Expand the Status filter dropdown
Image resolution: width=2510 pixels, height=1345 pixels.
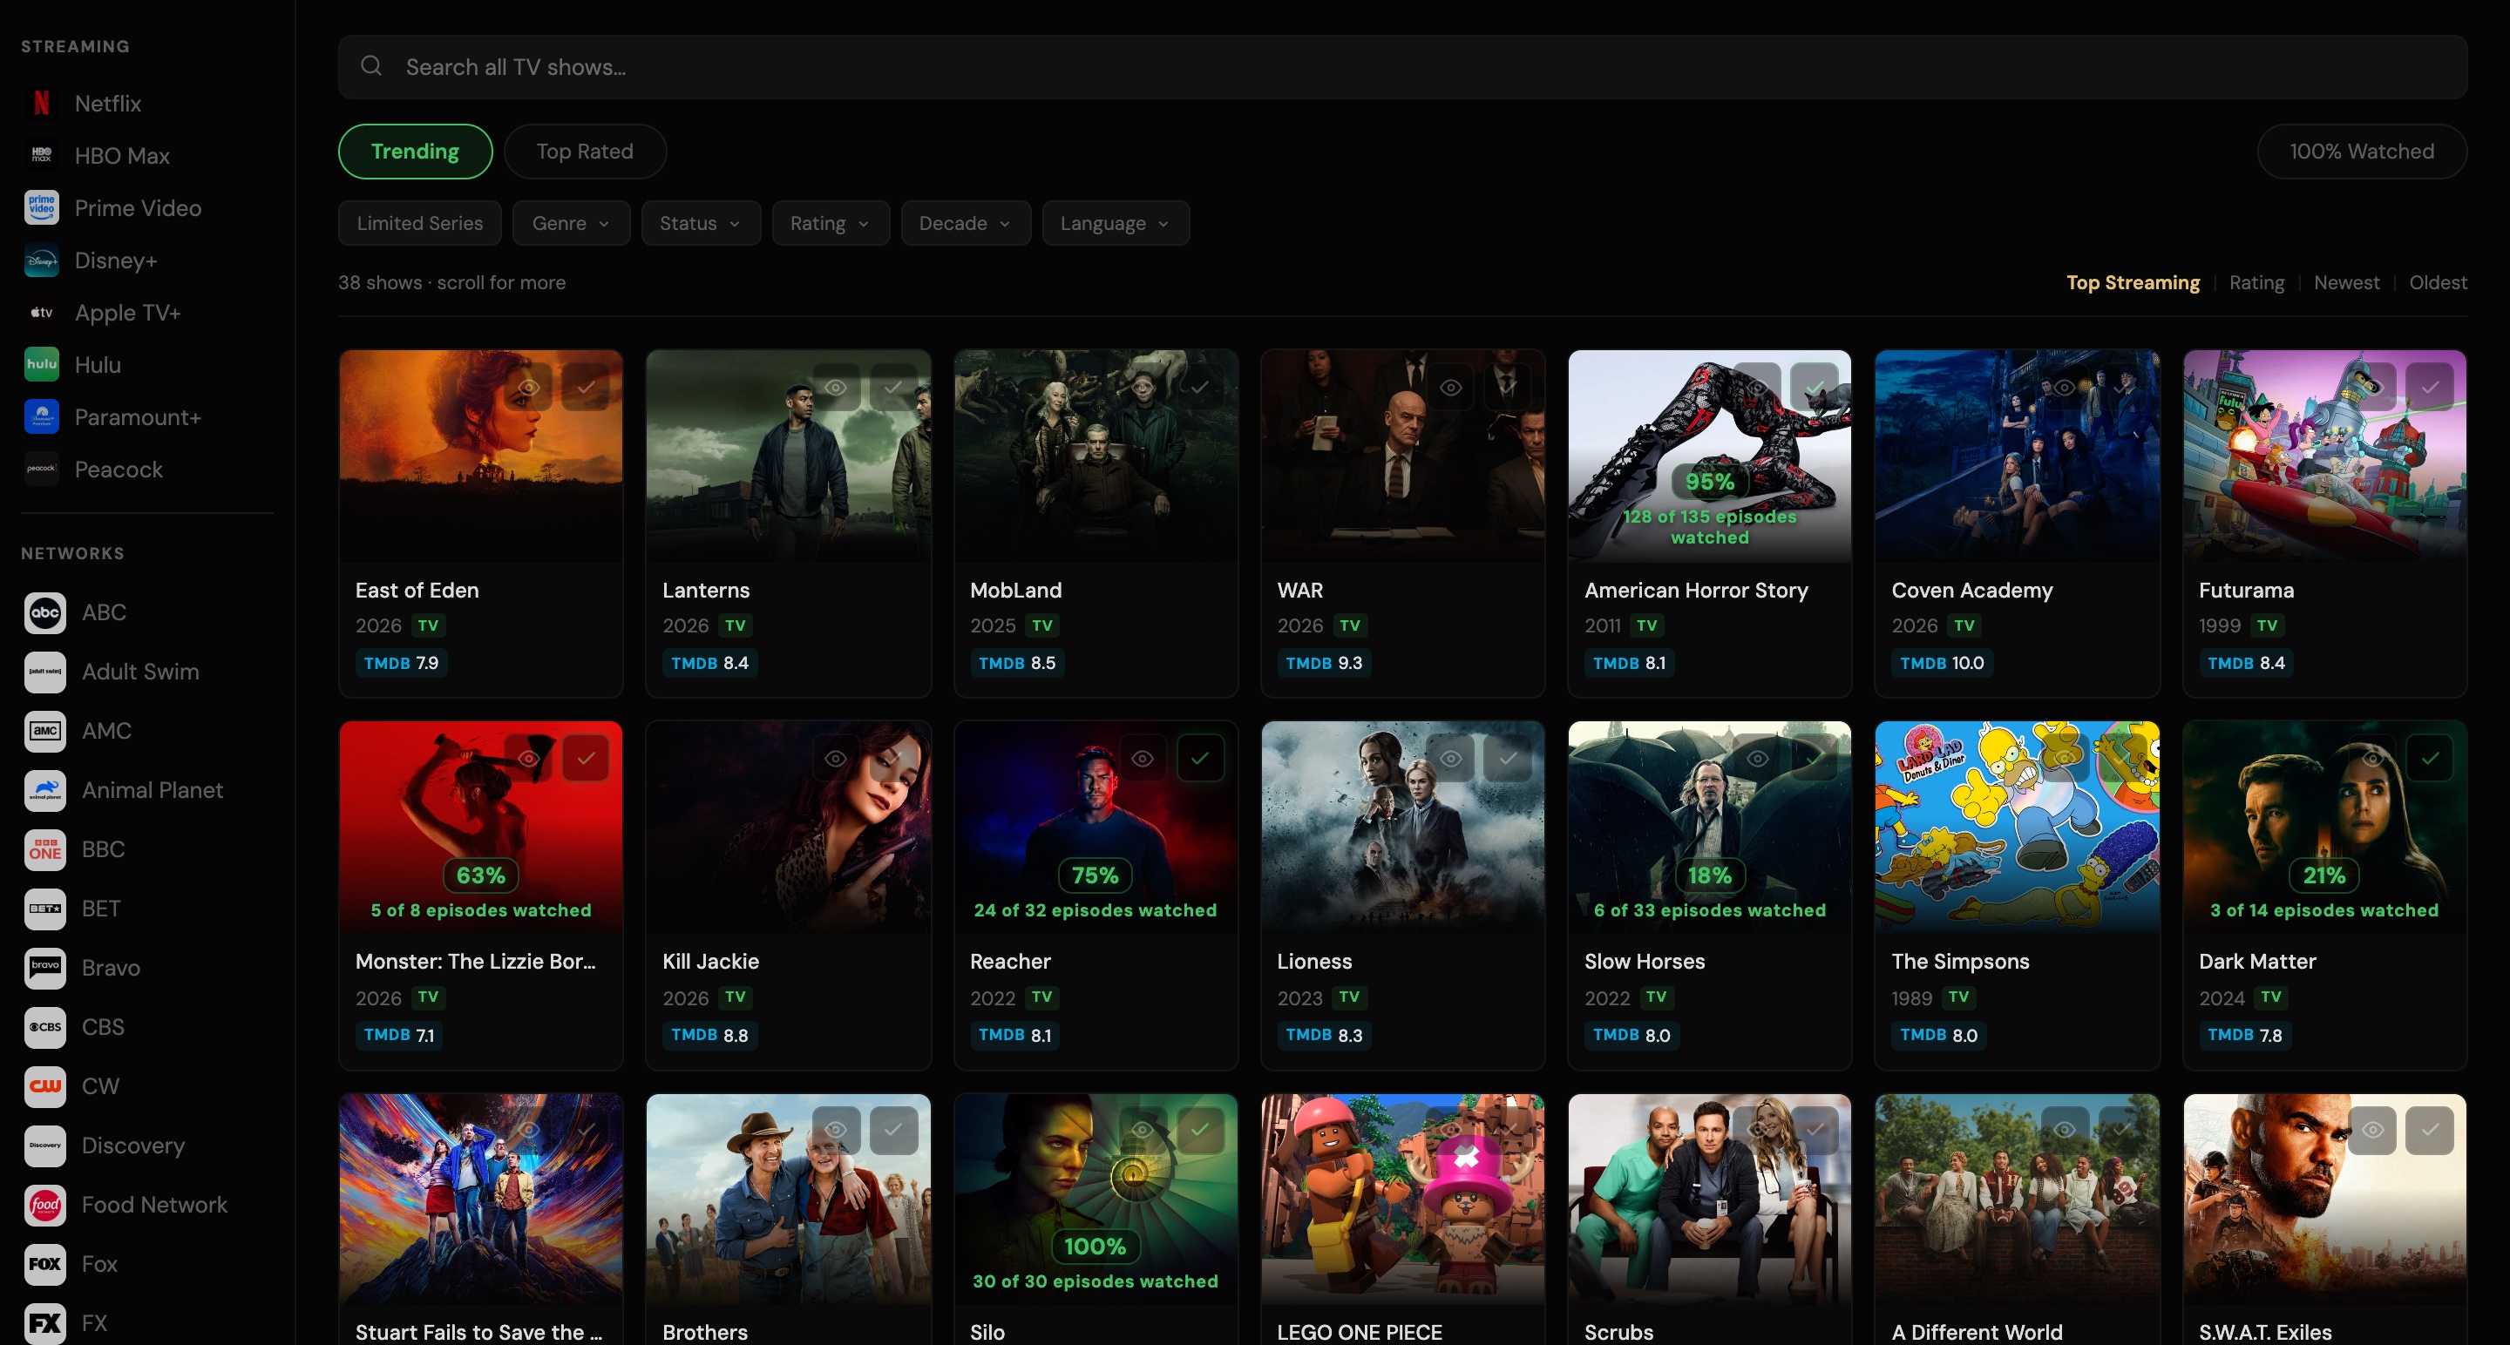(701, 223)
